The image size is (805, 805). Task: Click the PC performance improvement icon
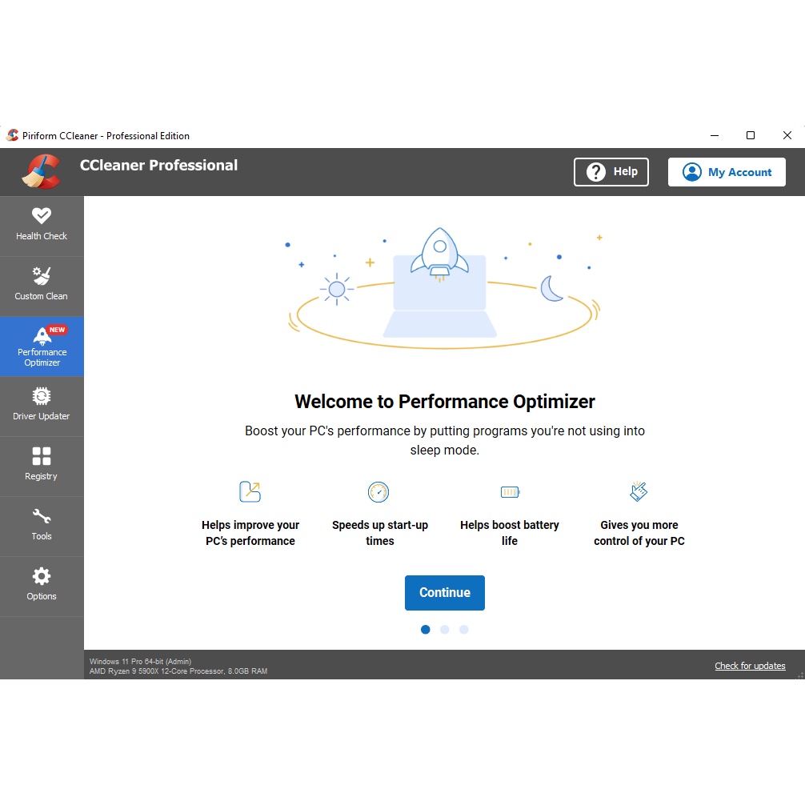pos(250,491)
